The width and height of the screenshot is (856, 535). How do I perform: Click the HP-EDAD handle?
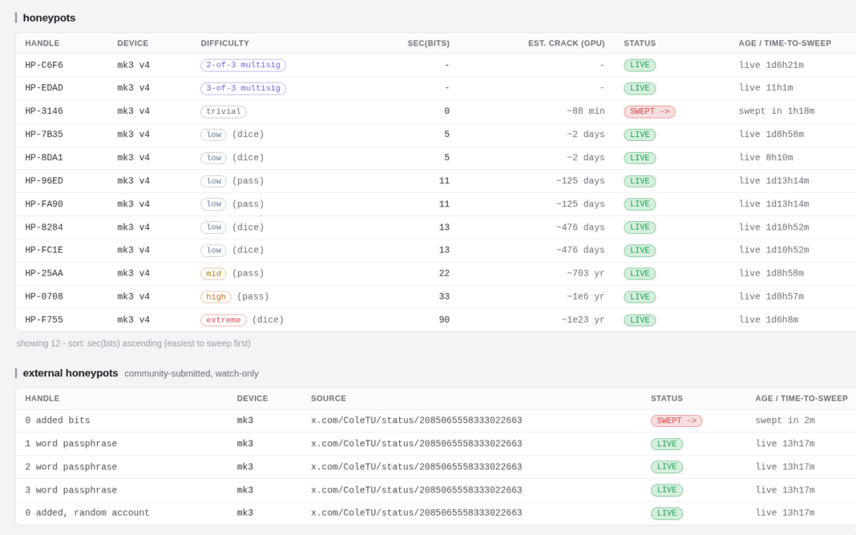43,88
